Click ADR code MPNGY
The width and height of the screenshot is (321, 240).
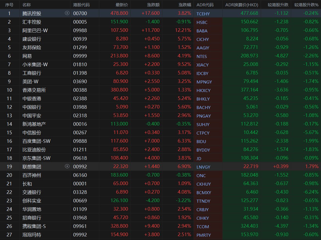click(x=204, y=82)
